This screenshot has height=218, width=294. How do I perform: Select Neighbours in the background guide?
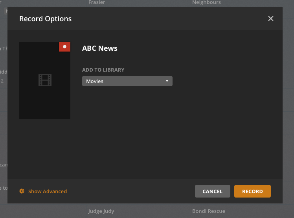click(206, 2)
